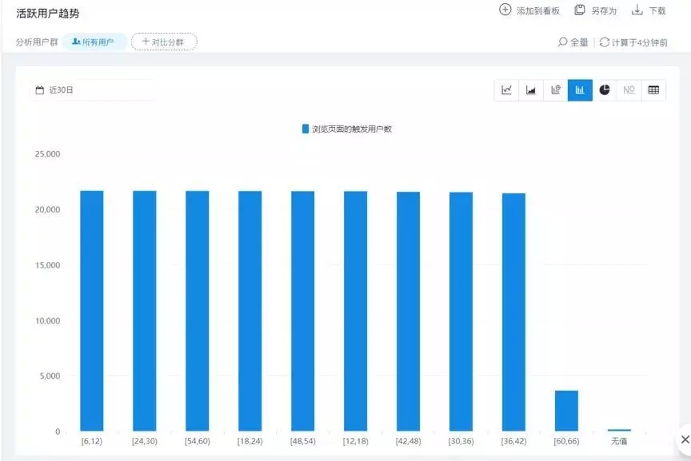Screen dimensions: 691x461
Task: Toggle the 浏览页面的触发用户数 legend series
Action: [x=347, y=129]
